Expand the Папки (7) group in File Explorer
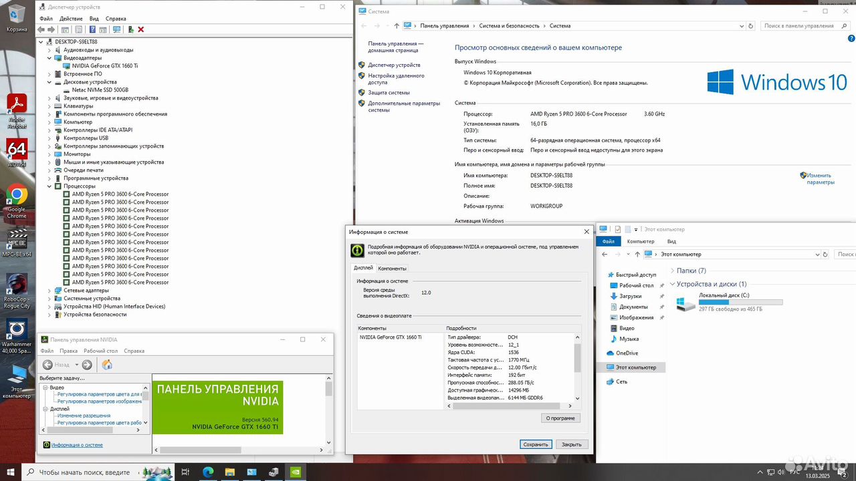 point(672,271)
